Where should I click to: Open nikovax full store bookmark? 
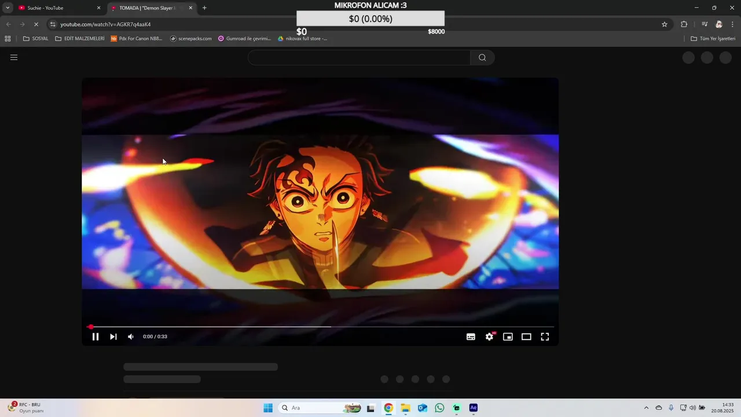[303, 39]
